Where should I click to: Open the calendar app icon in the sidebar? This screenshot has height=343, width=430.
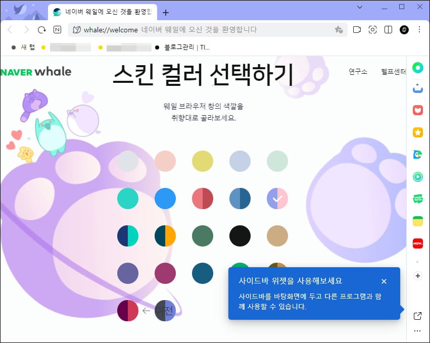417,221
